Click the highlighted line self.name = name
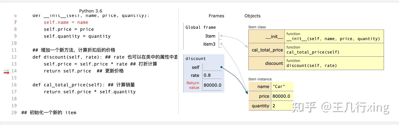The image size is (399, 125). (66, 22)
